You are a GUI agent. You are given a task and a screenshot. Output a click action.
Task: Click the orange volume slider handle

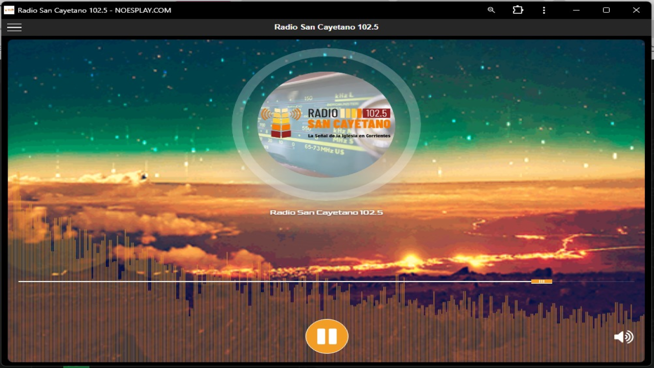pyautogui.click(x=542, y=282)
